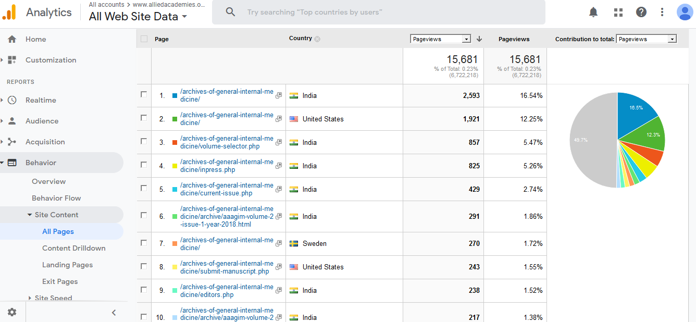Click the Google Analytics logo
The image size is (696, 322).
tap(9, 12)
